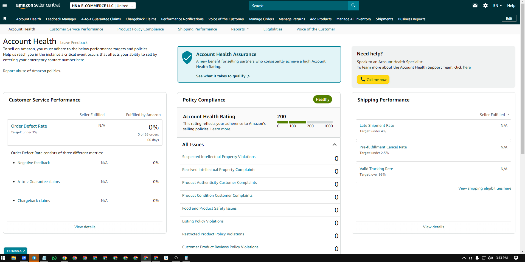Click the network tray icon

(x=484, y=258)
